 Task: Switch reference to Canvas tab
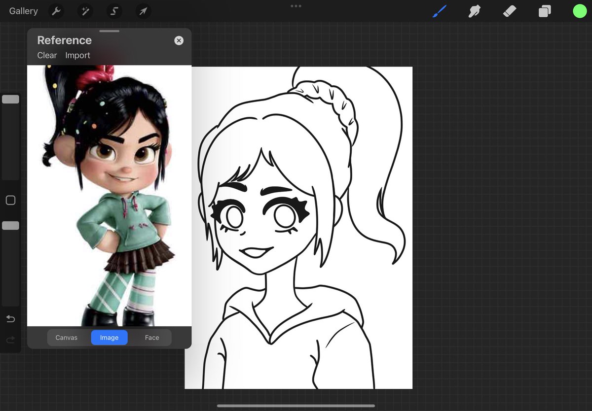[x=67, y=338]
